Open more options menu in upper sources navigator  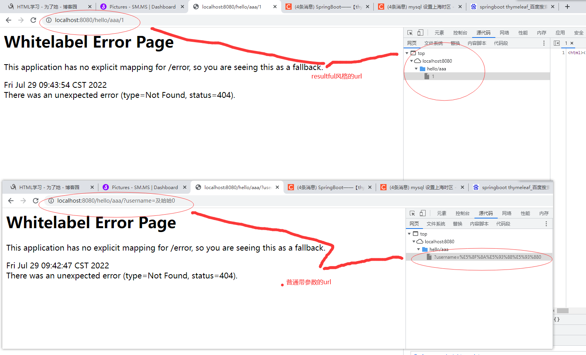544,43
